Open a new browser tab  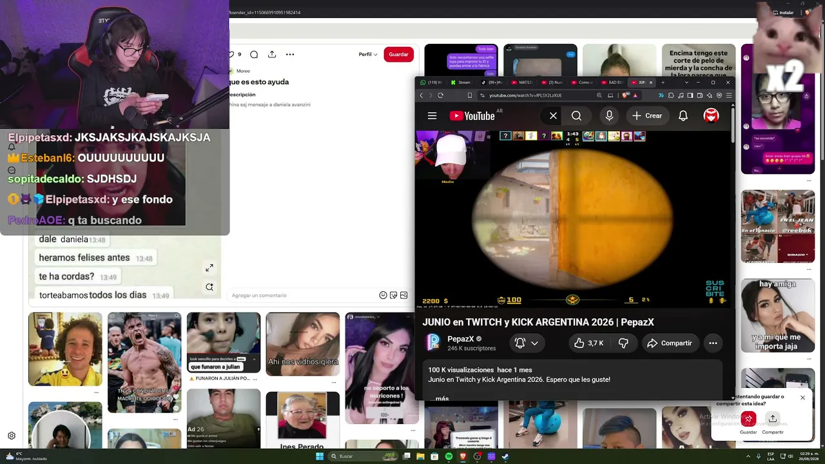click(663, 82)
